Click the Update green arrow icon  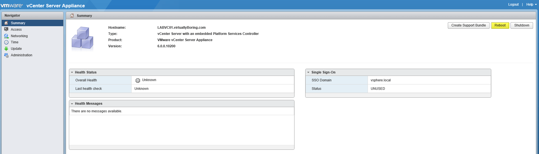pyautogui.click(x=6, y=49)
